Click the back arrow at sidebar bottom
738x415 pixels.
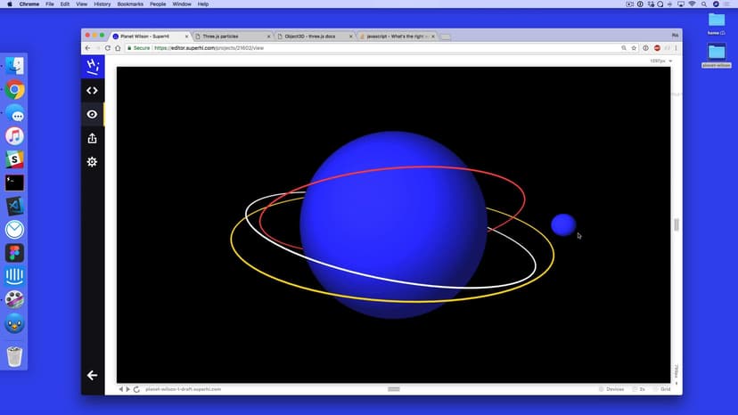(92, 375)
